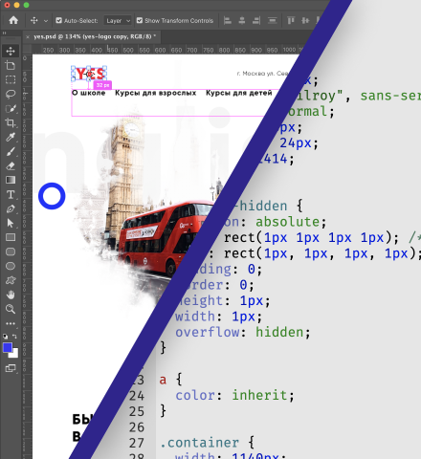Click the "absolute;" value in code

point(291,222)
